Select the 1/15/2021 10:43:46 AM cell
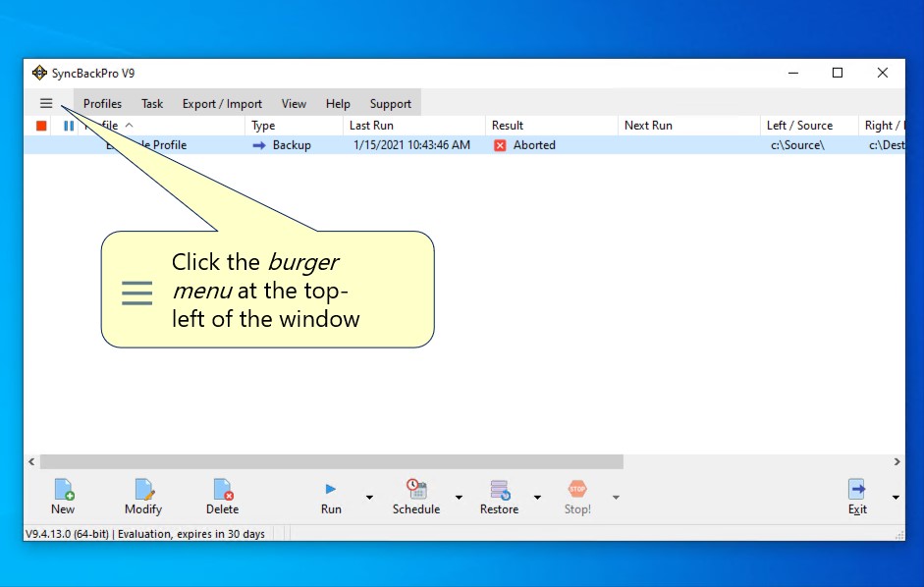Viewport: 924px width, 587px height. click(x=411, y=145)
